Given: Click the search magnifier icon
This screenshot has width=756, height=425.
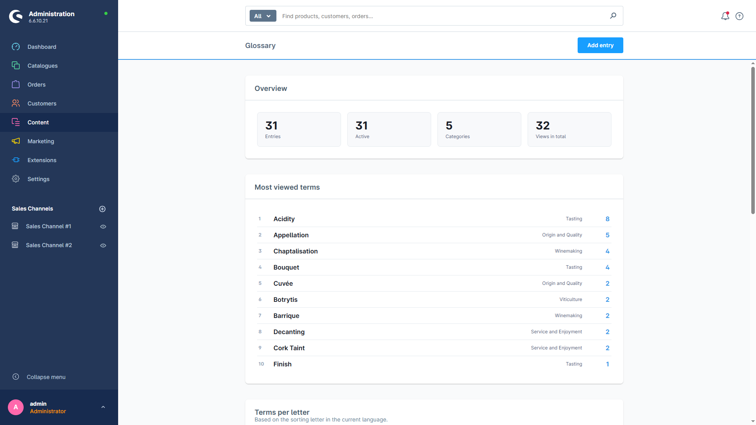Looking at the screenshot, I should [613, 16].
